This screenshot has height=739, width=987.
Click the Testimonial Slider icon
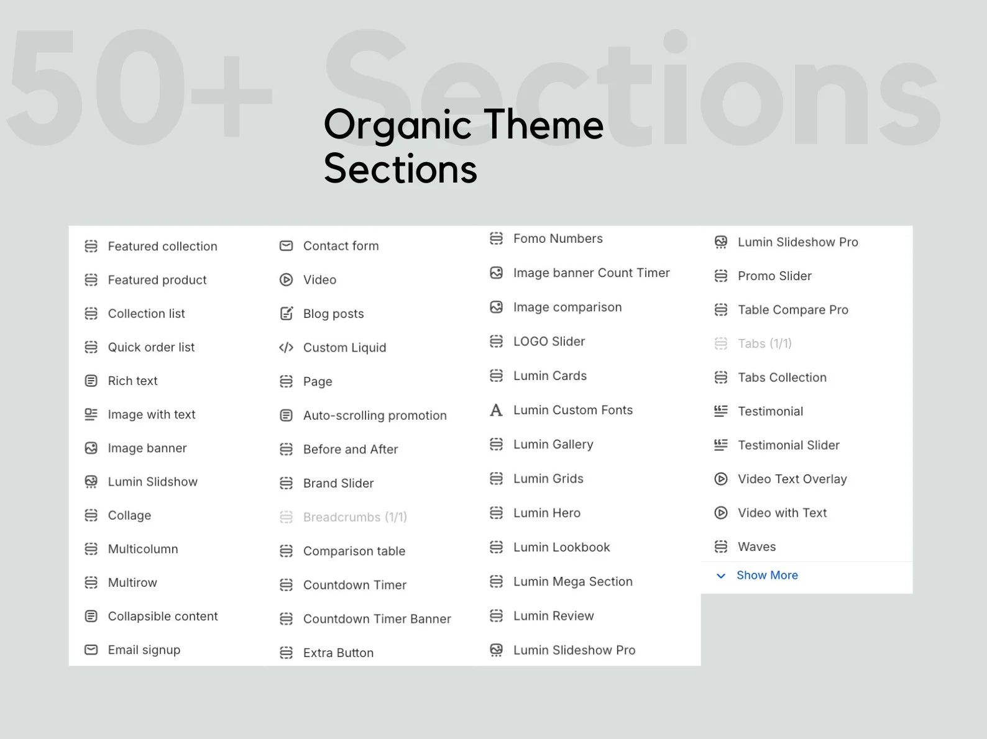click(720, 445)
